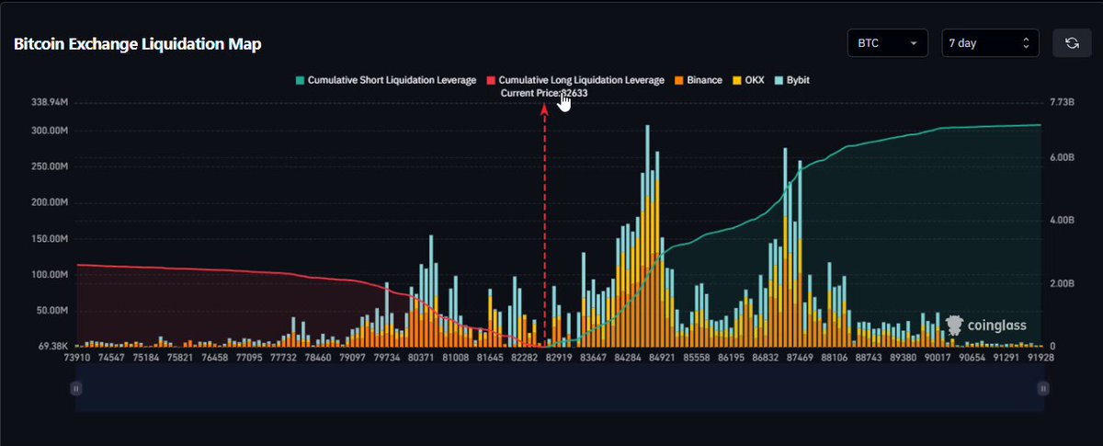Viewport: 1103px width, 446px height.
Task: Click the 2.00B right axis label
Action: 1063,284
